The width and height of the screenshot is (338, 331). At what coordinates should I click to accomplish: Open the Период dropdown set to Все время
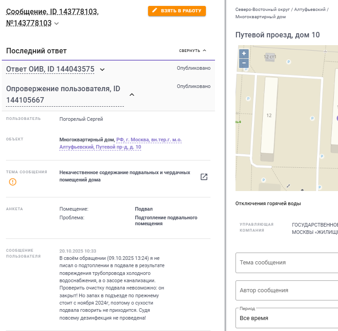pyautogui.click(x=287, y=318)
